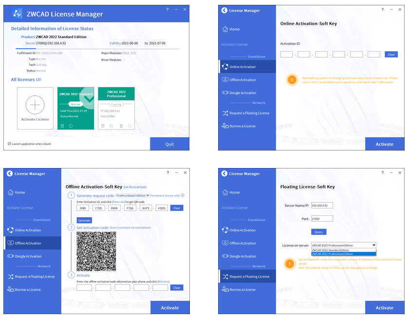Delete the ZWCAD 2022 Professional license card
408x318 pixels.
[103, 126]
